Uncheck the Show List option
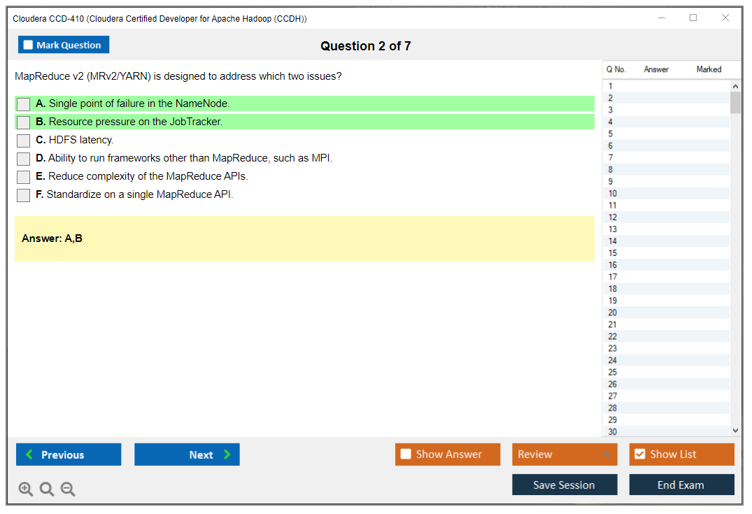 [639, 455]
